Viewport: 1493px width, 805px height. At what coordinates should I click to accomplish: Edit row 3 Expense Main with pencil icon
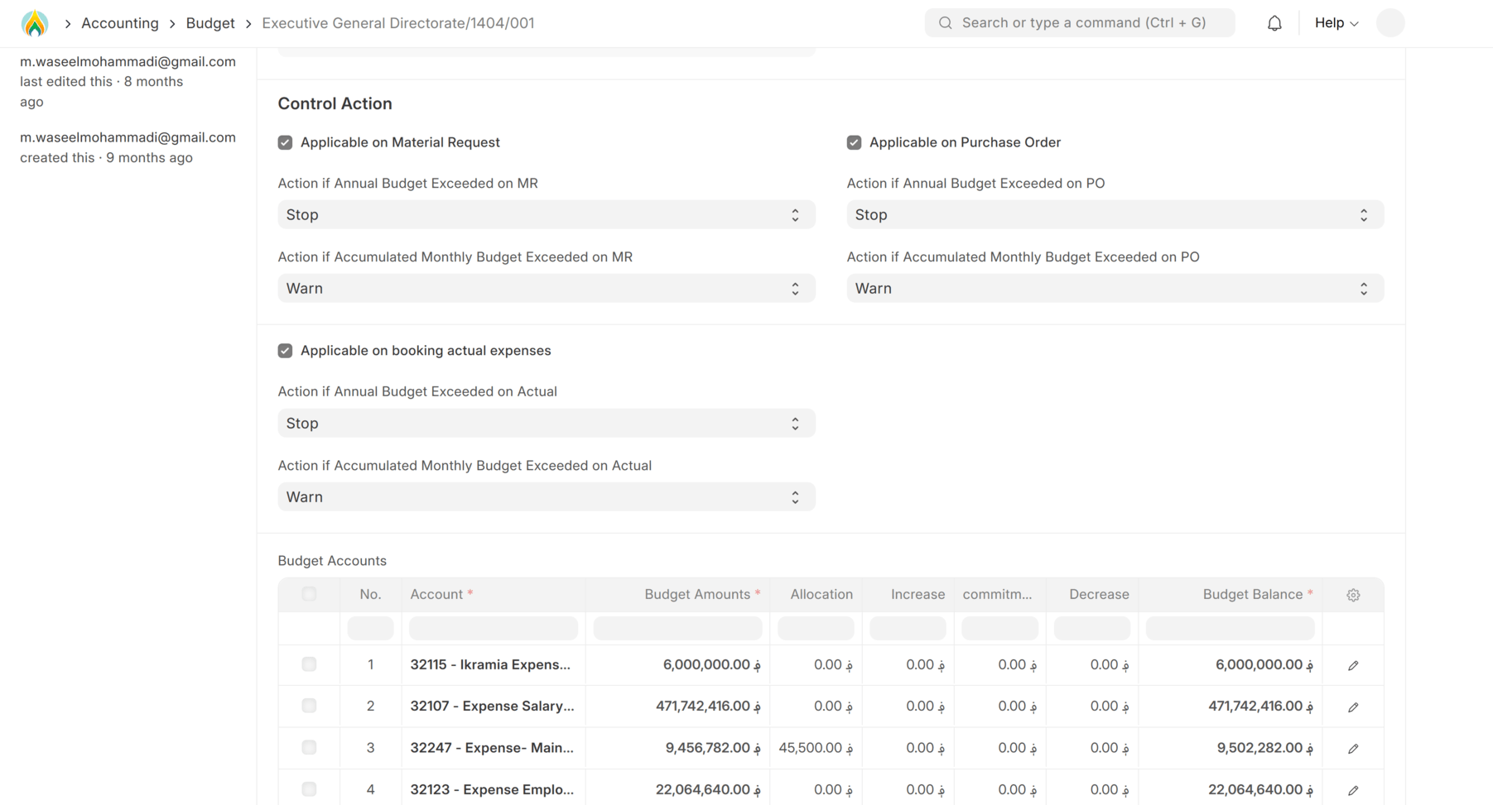point(1353,748)
